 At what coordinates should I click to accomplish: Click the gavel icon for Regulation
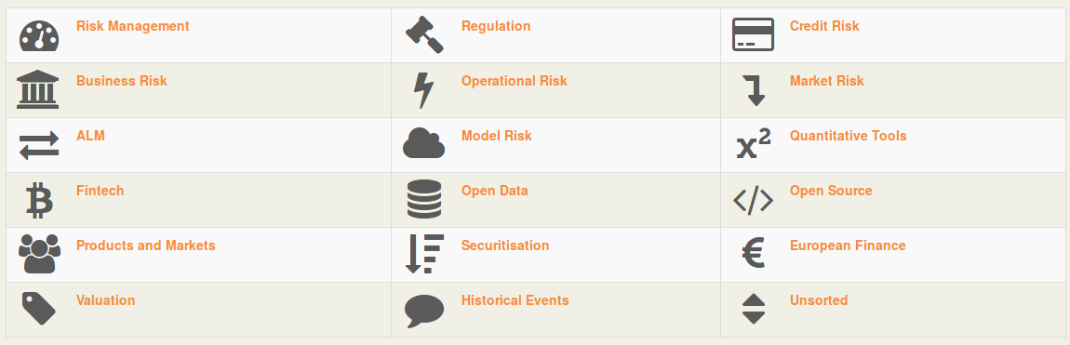coord(424,34)
